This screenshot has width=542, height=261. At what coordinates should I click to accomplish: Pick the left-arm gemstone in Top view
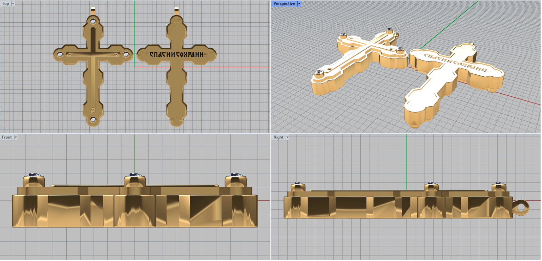(60, 54)
